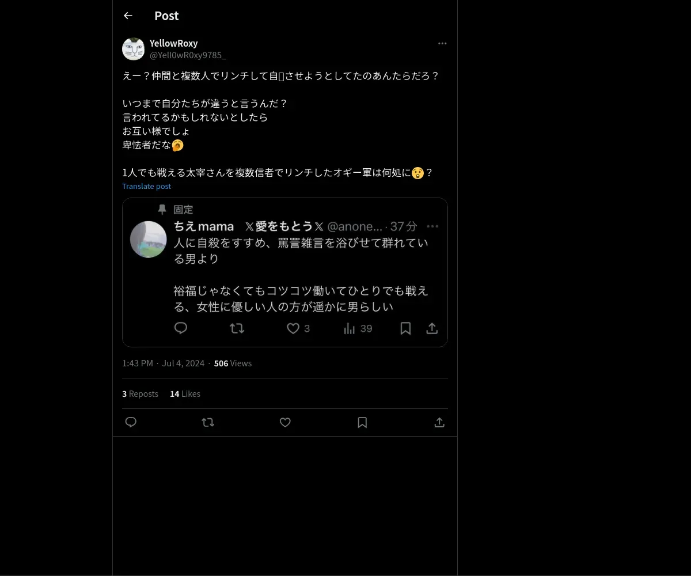Select the quoted post's analytics bar icon
Image resolution: width=691 pixels, height=576 pixels.
pyautogui.click(x=350, y=328)
